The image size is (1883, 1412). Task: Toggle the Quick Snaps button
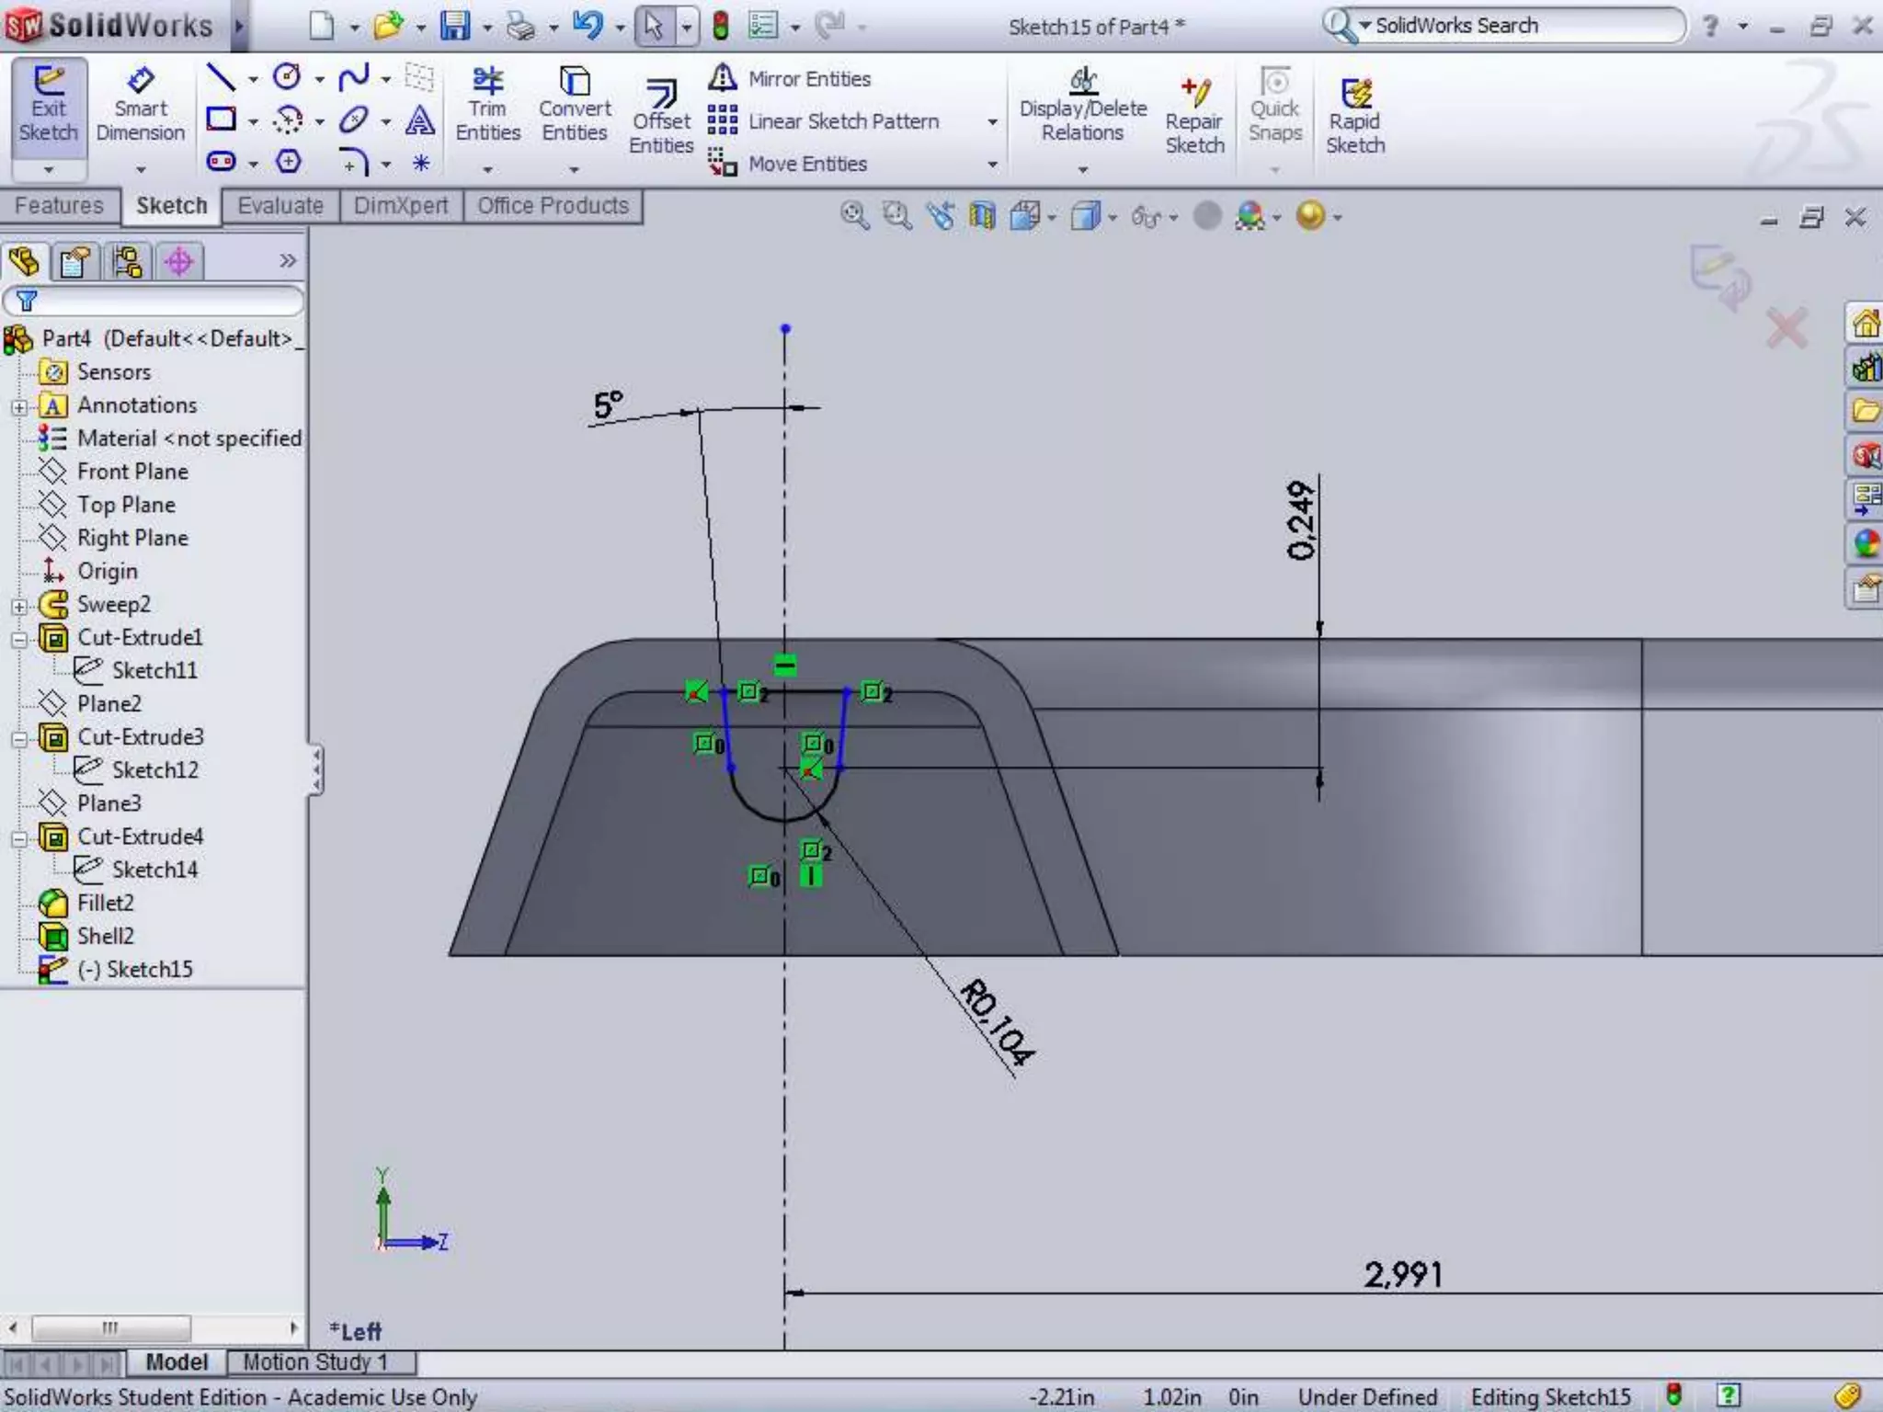click(1274, 105)
